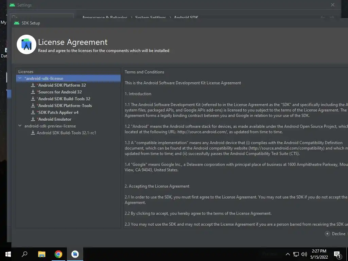Select SDK Patch Applier v4 entry

[x=58, y=112]
